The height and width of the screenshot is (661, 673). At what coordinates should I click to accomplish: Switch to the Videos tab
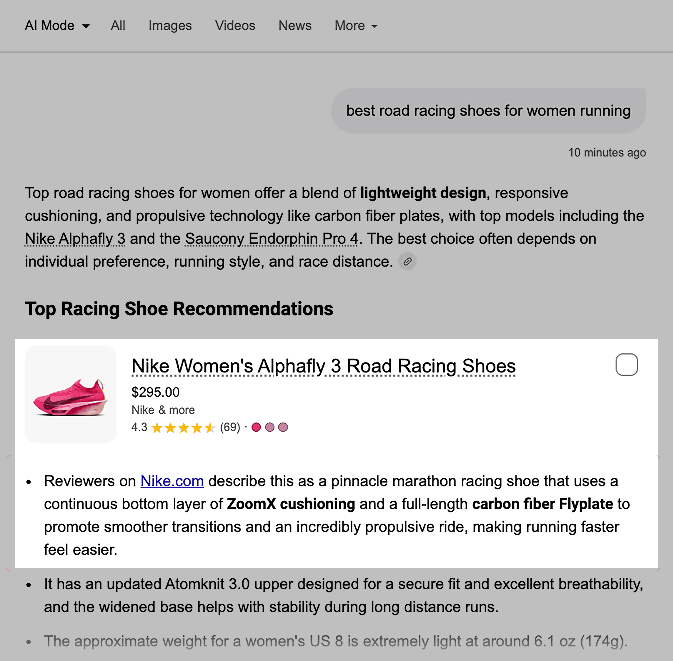pyautogui.click(x=235, y=25)
